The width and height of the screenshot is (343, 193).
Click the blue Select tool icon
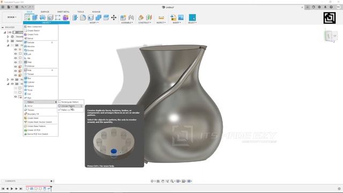pyautogui.click(x=192, y=17)
